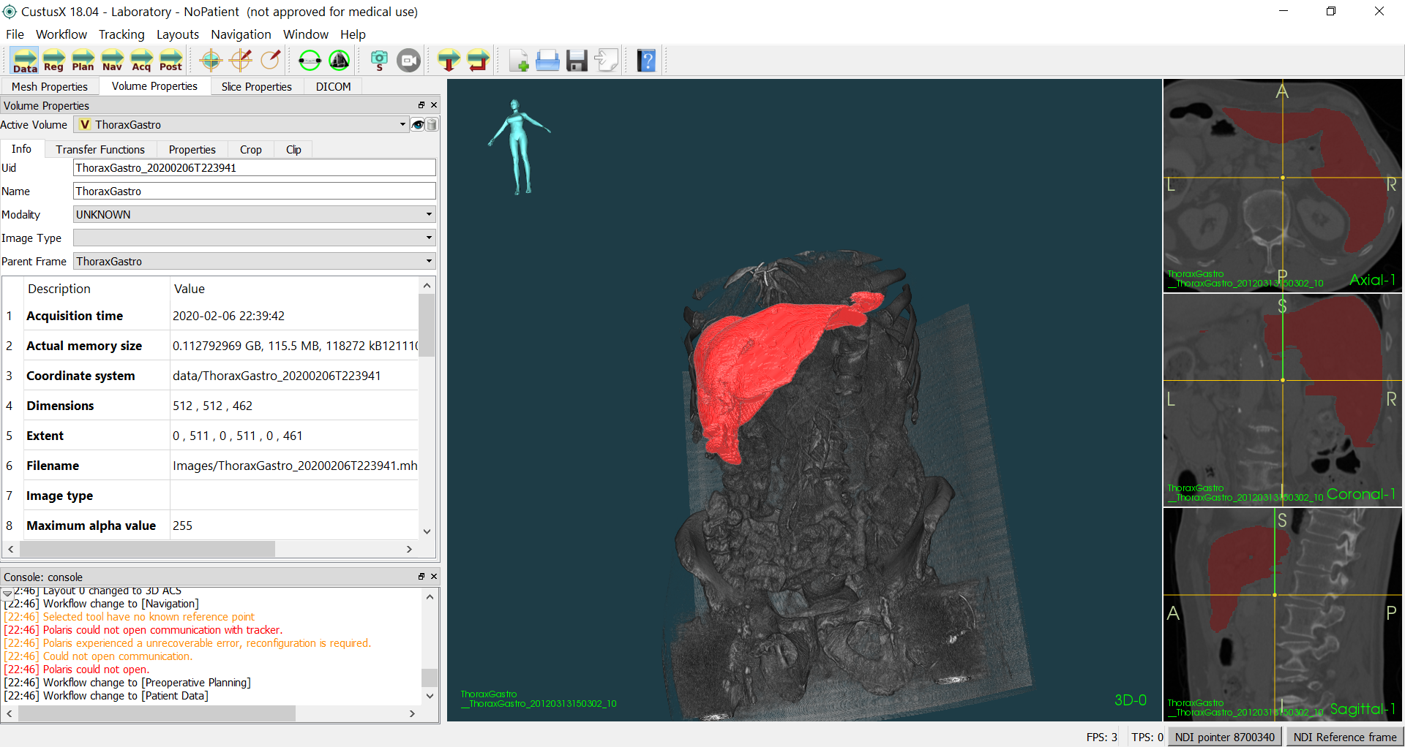Open the File menu
The width and height of the screenshot is (1405, 747).
tap(15, 34)
